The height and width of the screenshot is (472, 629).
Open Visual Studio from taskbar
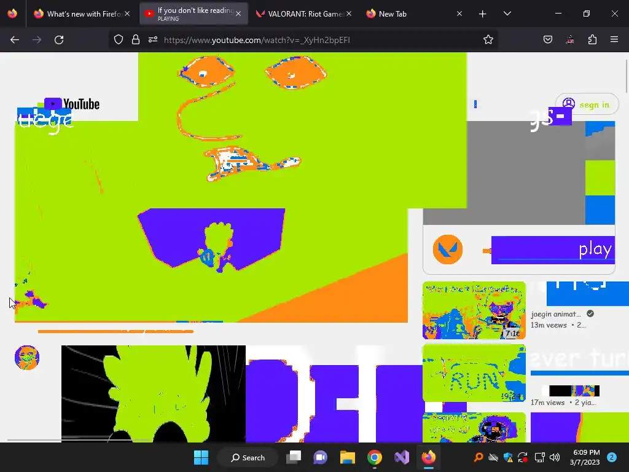[x=402, y=457]
